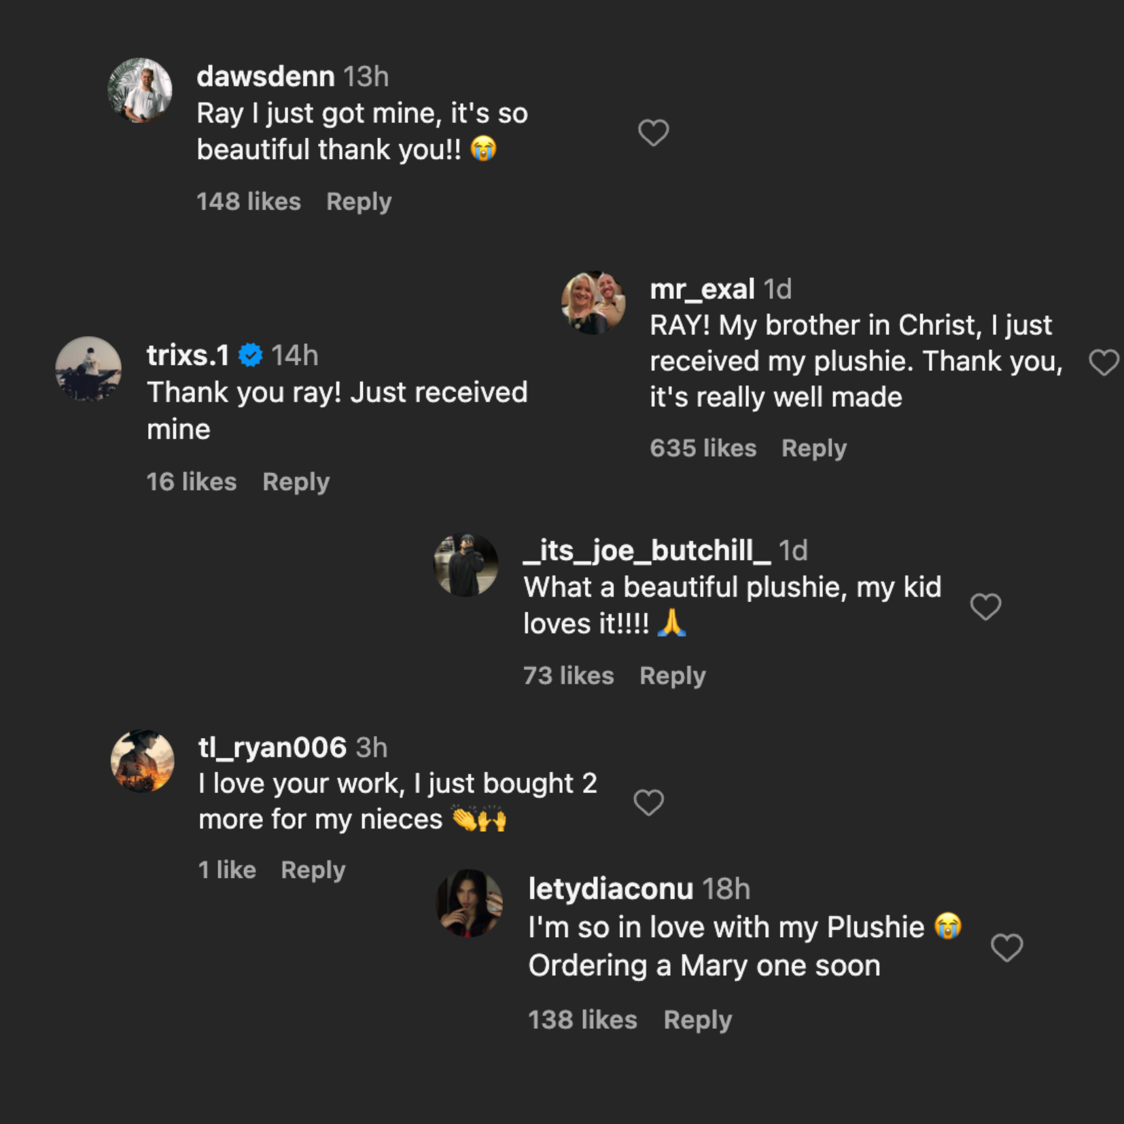Open the 138 likes list for letydiaconu
1124x1124 pixels.
[582, 1020]
